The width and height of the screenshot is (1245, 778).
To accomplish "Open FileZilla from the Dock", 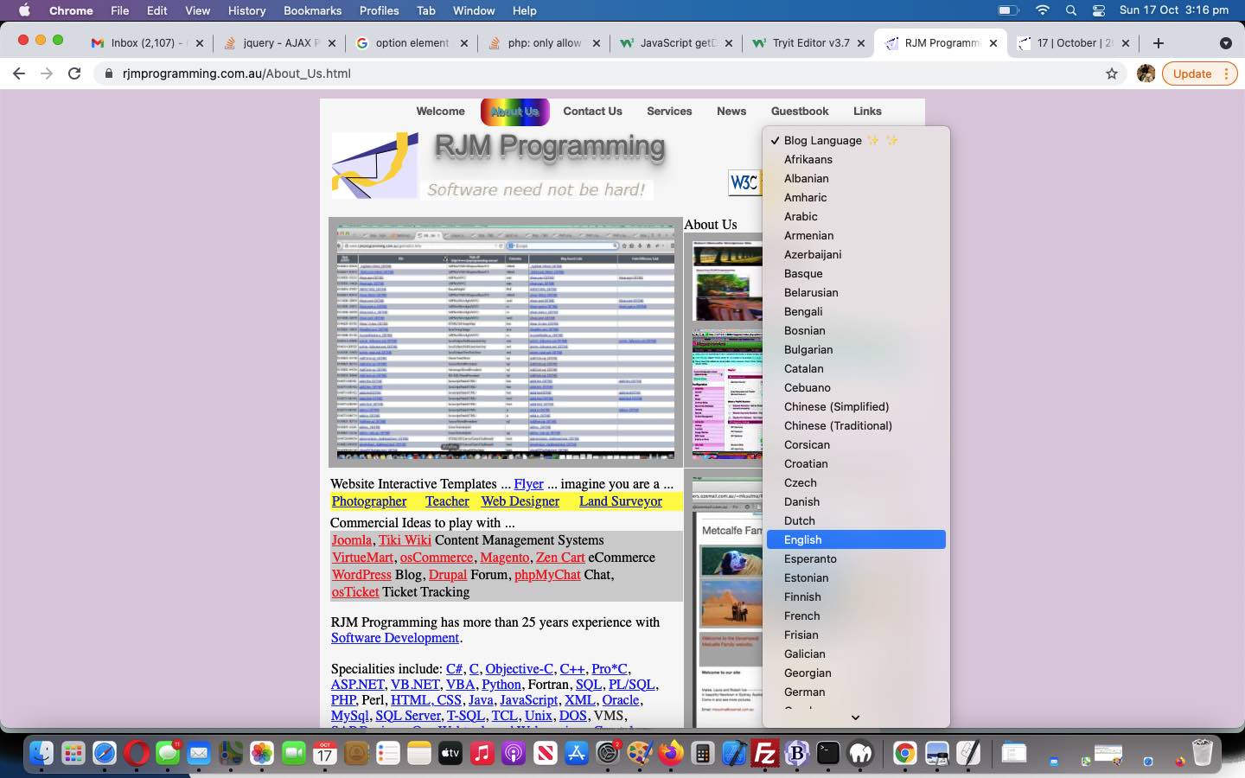I will point(765,754).
